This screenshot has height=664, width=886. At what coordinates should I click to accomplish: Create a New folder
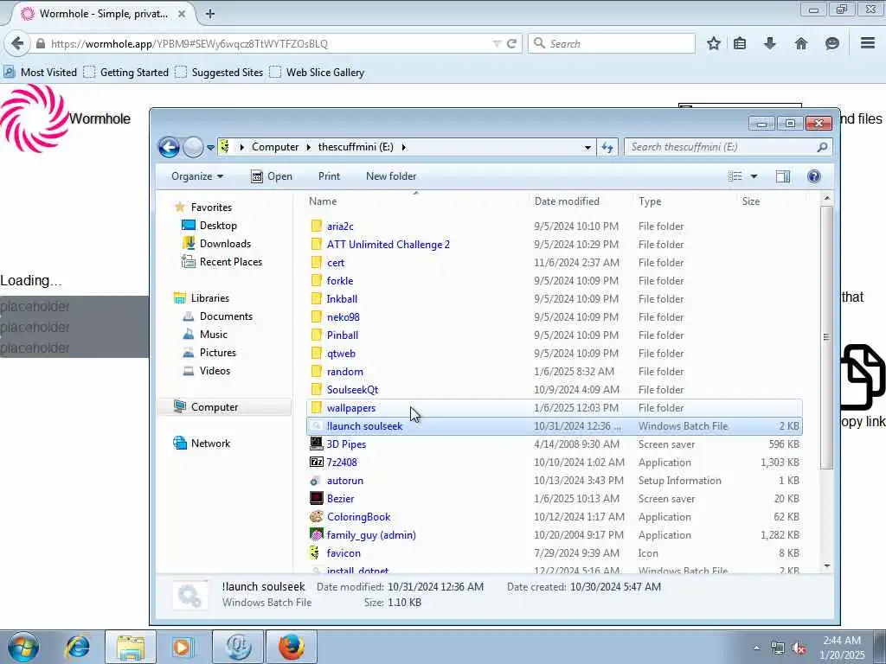click(x=391, y=176)
